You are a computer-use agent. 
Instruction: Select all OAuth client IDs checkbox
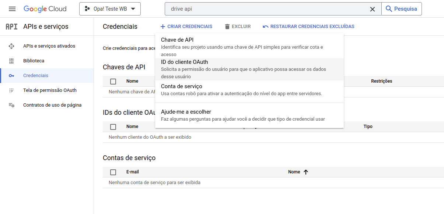click(113, 127)
